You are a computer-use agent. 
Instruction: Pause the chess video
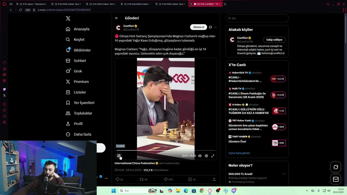click(x=119, y=156)
